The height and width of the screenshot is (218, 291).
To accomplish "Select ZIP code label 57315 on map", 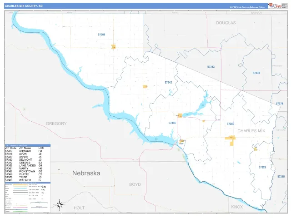I will coord(281,177).
